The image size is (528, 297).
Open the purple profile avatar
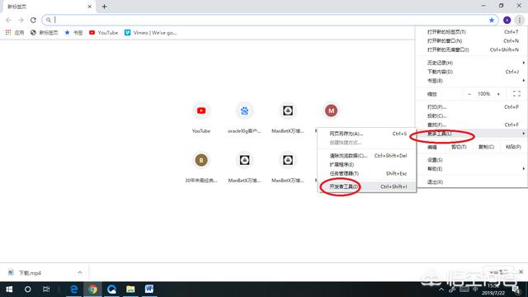coord(507,20)
